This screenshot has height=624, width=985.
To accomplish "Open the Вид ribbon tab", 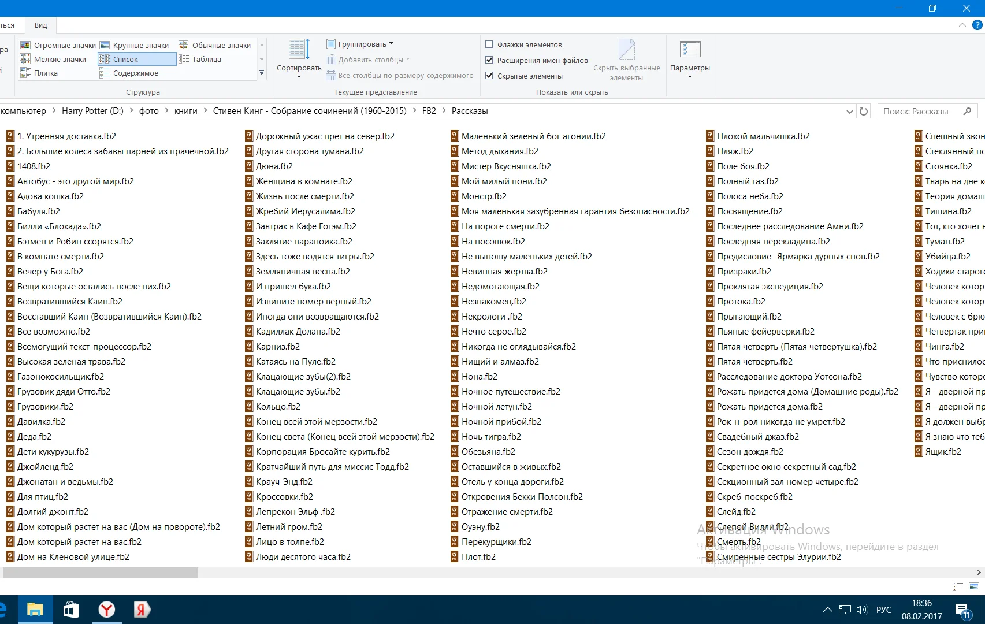I will (x=40, y=25).
